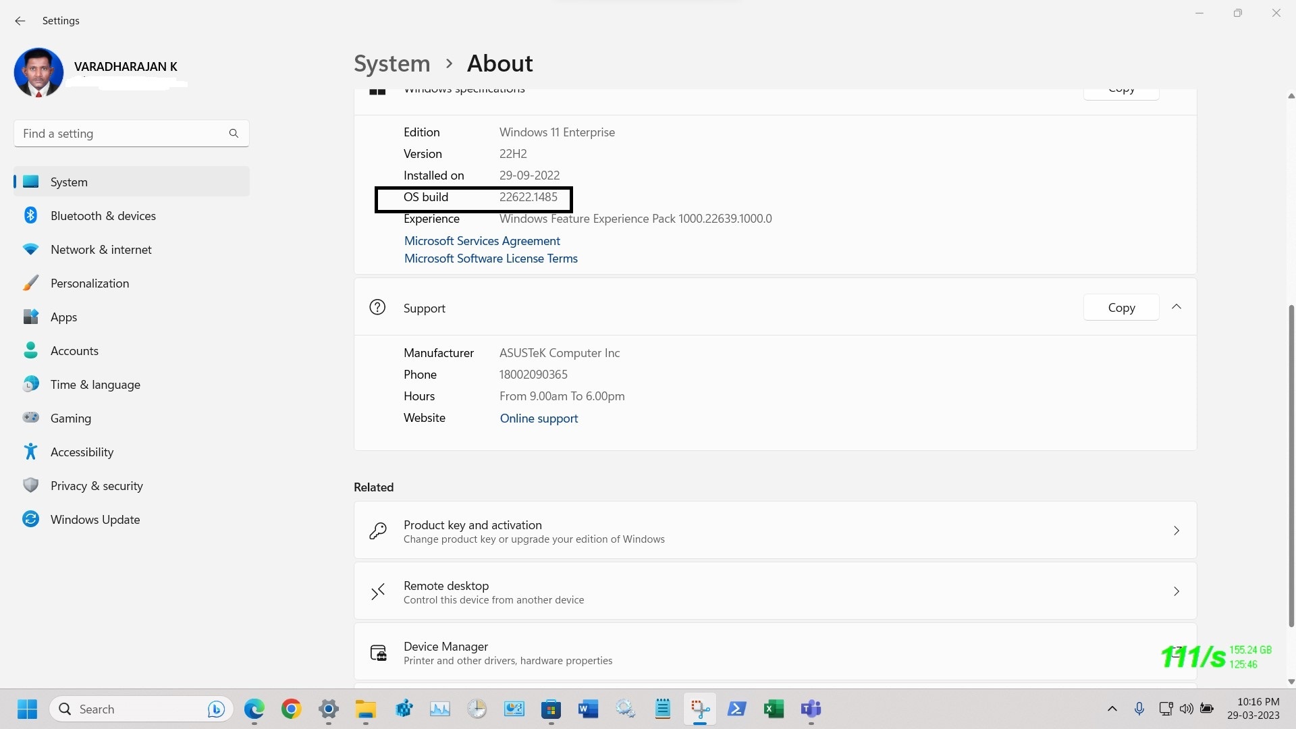Open Microsoft Word from taskbar

588,709
